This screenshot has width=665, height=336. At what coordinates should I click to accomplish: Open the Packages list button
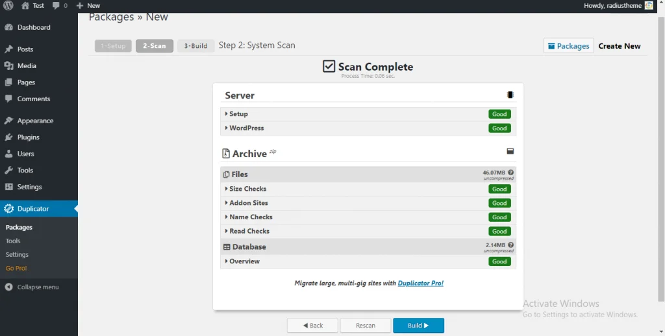pyautogui.click(x=569, y=46)
